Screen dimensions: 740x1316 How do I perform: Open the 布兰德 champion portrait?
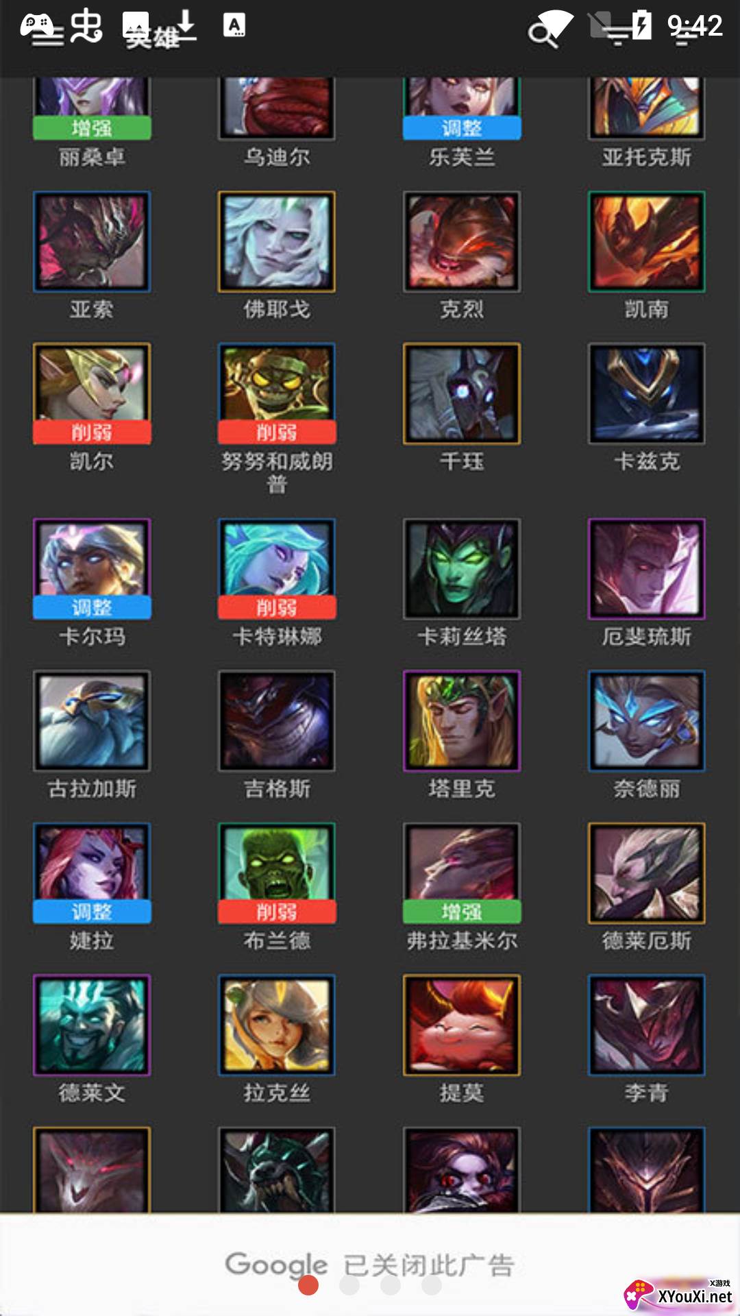coord(277,873)
